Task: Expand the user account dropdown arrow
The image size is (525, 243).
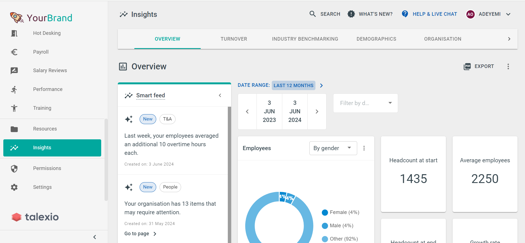Action: 508,14
